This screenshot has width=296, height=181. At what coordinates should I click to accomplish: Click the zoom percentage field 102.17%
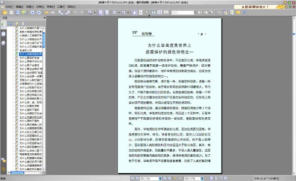point(192,179)
